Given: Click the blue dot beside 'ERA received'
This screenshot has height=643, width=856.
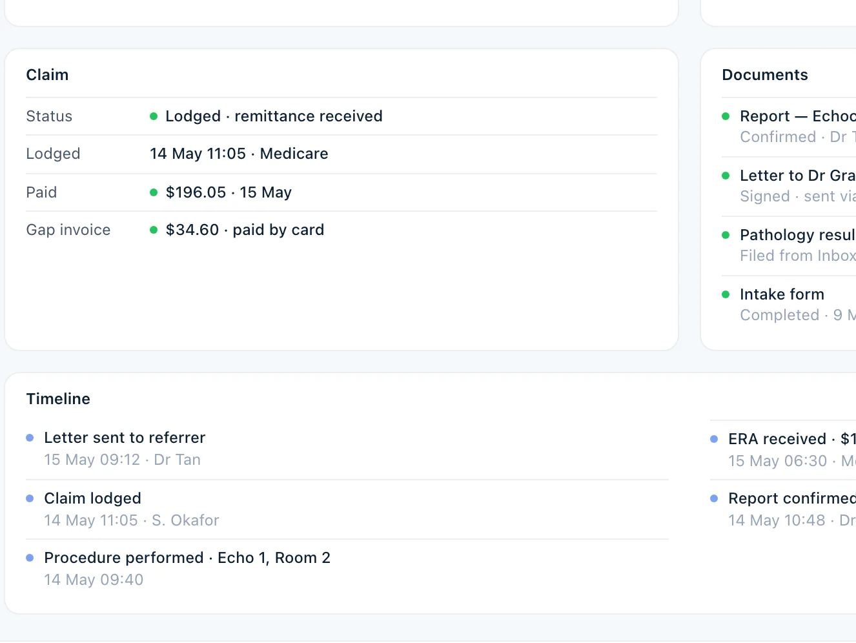Looking at the screenshot, I should tap(714, 439).
